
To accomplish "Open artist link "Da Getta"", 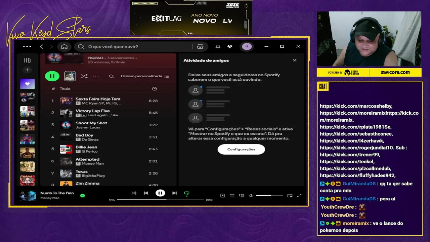I will point(90,139).
